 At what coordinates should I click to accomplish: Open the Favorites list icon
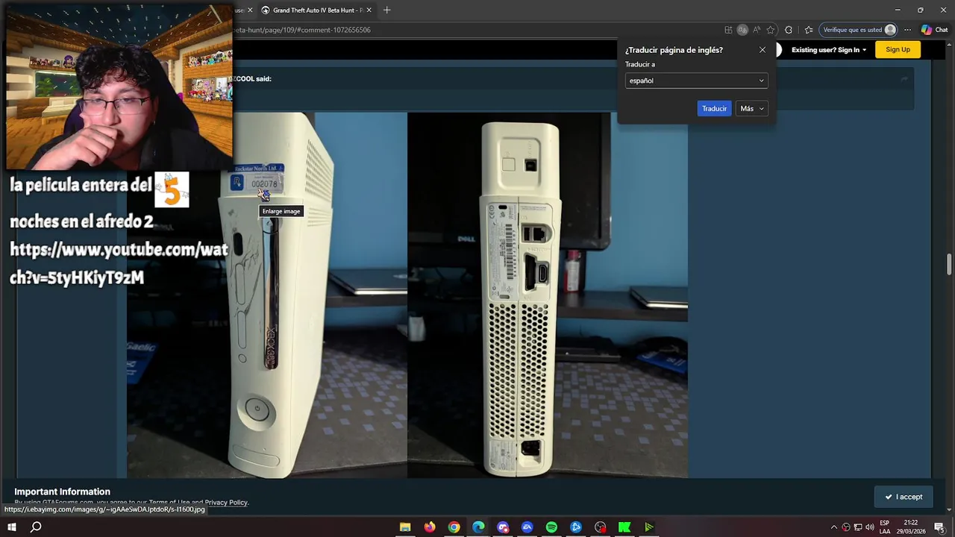tap(809, 30)
